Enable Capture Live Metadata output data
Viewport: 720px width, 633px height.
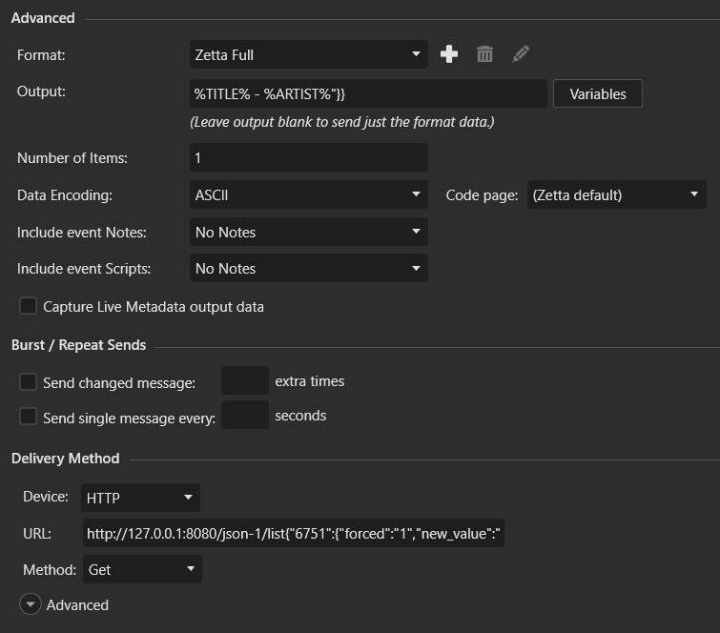coord(29,306)
